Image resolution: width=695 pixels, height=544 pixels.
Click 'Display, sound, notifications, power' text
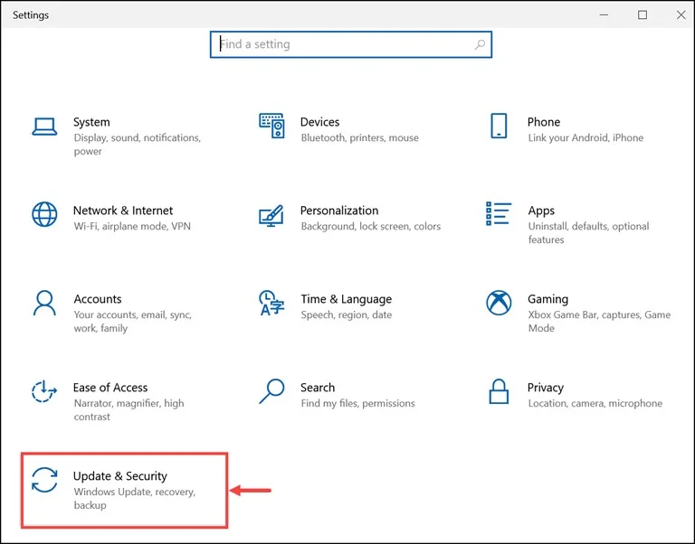click(138, 145)
